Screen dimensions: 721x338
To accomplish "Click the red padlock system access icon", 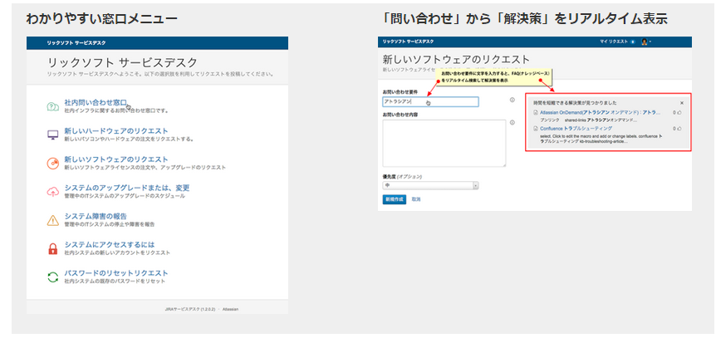I will pyautogui.click(x=51, y=247).
